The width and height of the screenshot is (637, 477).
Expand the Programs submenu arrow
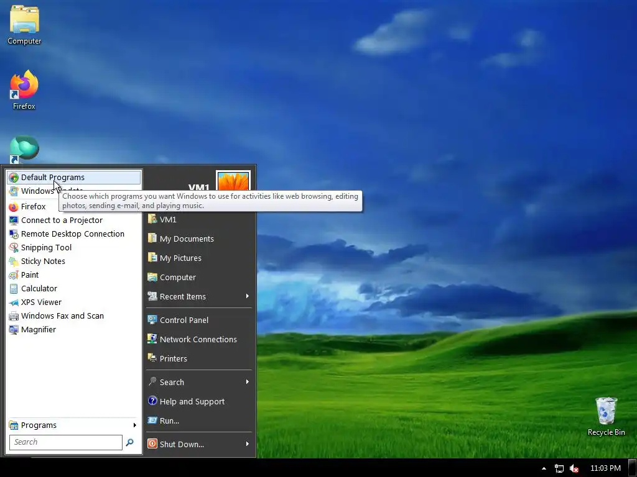point(134,425)
